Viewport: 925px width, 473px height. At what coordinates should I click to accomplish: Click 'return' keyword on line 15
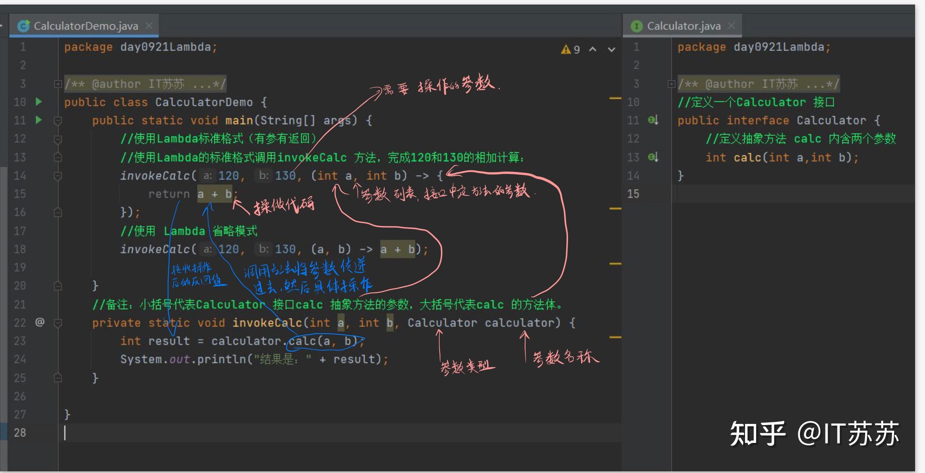coord(169,194)
